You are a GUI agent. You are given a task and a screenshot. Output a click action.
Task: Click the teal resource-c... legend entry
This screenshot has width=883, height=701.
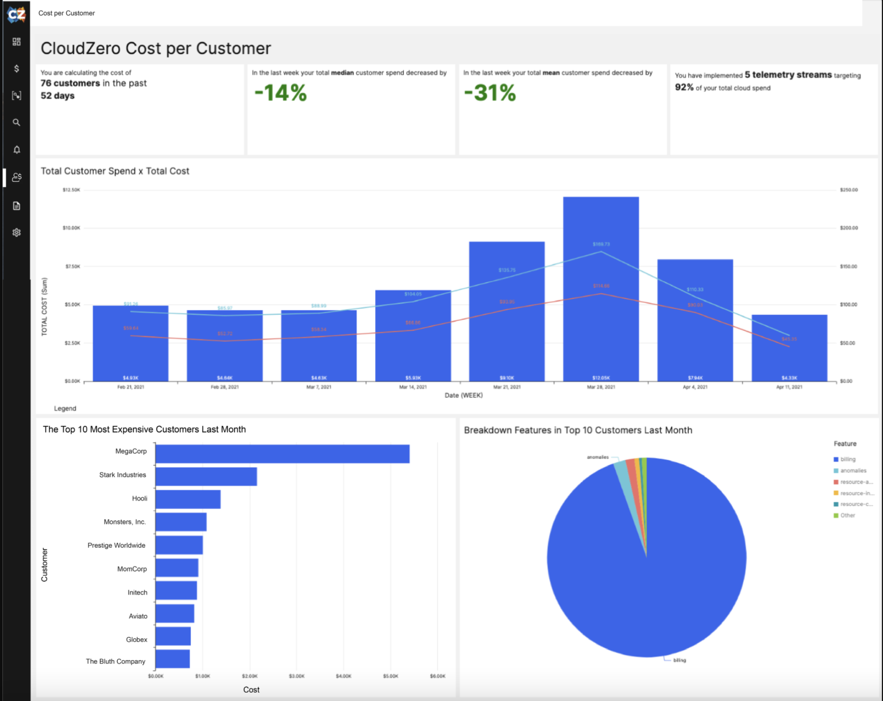(853, 504)
